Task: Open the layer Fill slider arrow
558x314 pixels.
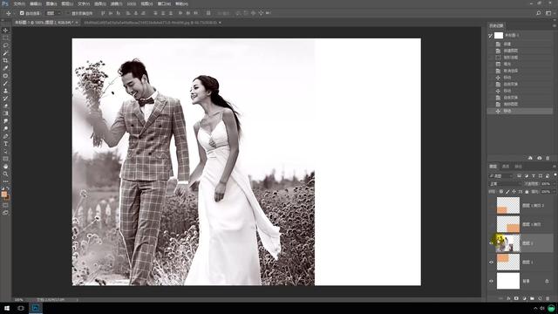Action: [554, 192]
